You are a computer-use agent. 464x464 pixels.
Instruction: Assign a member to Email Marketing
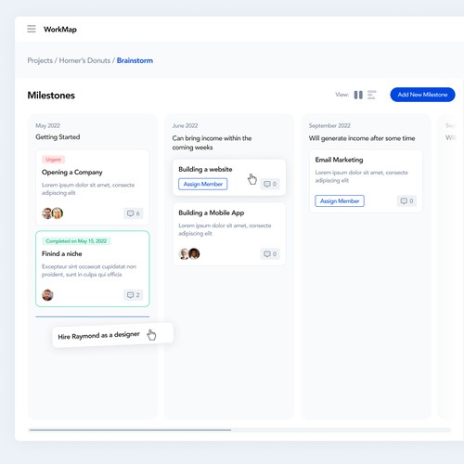coord(340,201)
